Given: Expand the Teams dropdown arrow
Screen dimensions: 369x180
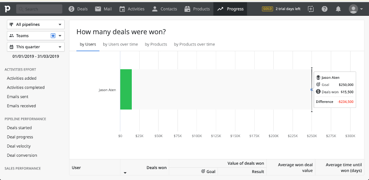Looking at the screenshot, I should click(60, 35).
